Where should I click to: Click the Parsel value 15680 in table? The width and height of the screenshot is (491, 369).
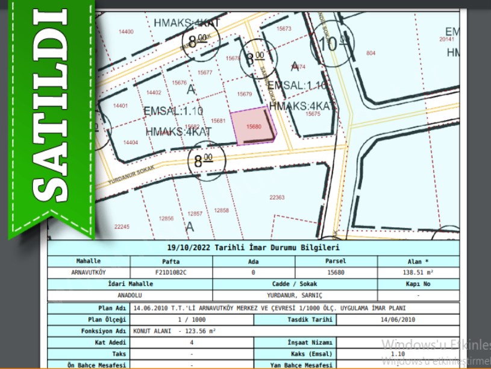336,272
